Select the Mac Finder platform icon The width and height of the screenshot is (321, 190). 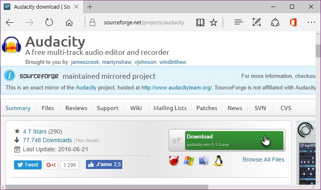pos(204,161)
